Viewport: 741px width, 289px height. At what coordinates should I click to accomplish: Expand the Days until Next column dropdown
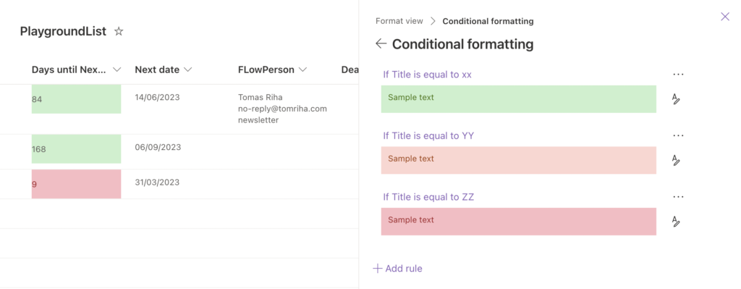coord(117,70)
